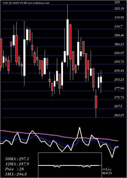Click the lowest red candle near 267.5
Viewport: 127px width, 178px height.
click(x=96, y=102)
